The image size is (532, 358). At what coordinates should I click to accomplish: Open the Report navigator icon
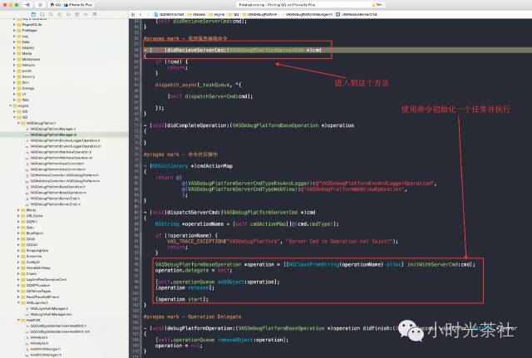95,14
